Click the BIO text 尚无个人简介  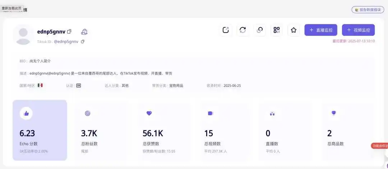coord(40,61)
